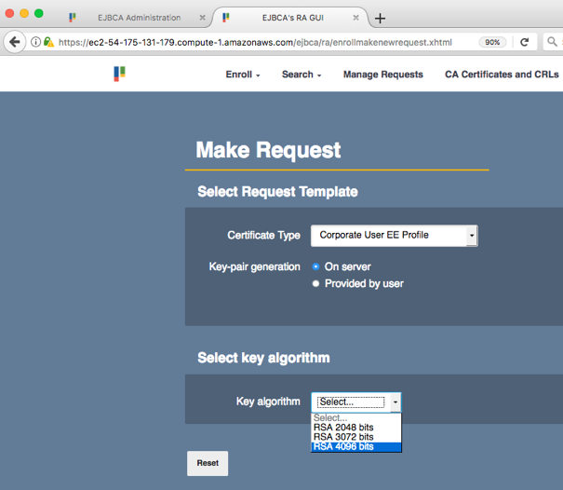Open a new tab with the plus icon
563x490 pixels.
point(380,19)
